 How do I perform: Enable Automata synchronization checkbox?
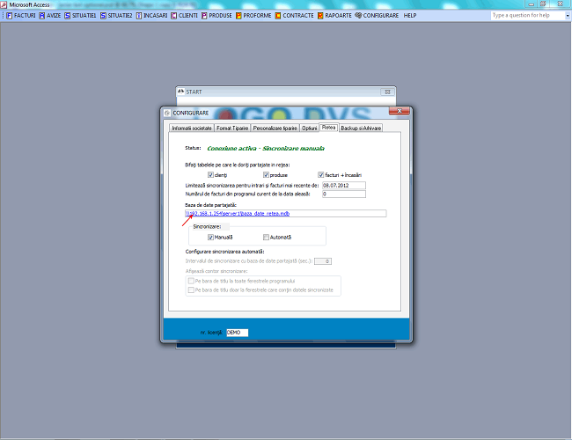pos(266,237)
